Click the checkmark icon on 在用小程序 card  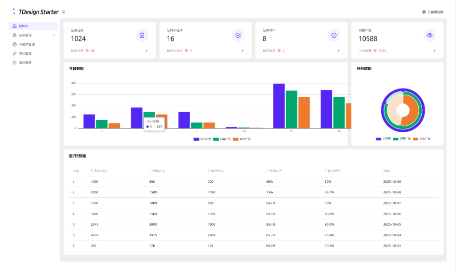click(x=238, y=35)
